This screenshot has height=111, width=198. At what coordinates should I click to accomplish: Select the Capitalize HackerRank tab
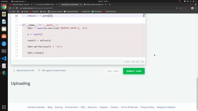pos(70,5)
